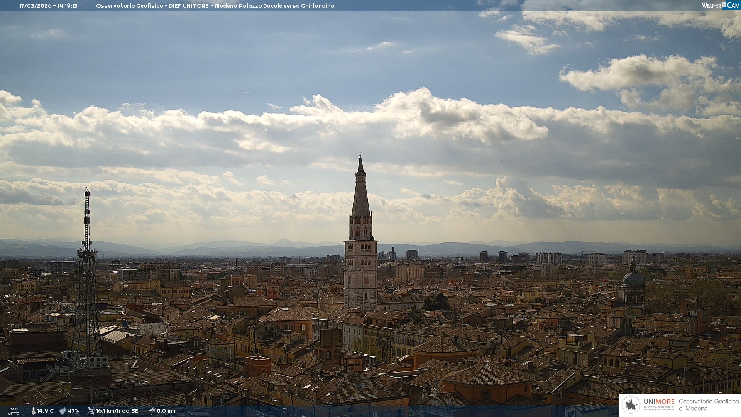The width and height of the screenshot is (741, 417).
Task: Click the thermometer temperature icon
Action: (34, 411)
